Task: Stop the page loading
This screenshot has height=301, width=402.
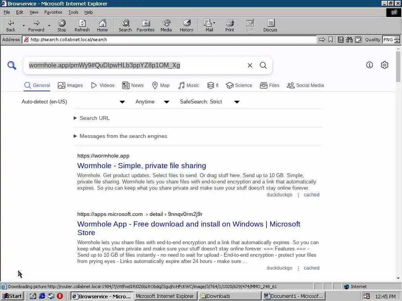Action: coord(62,25)
